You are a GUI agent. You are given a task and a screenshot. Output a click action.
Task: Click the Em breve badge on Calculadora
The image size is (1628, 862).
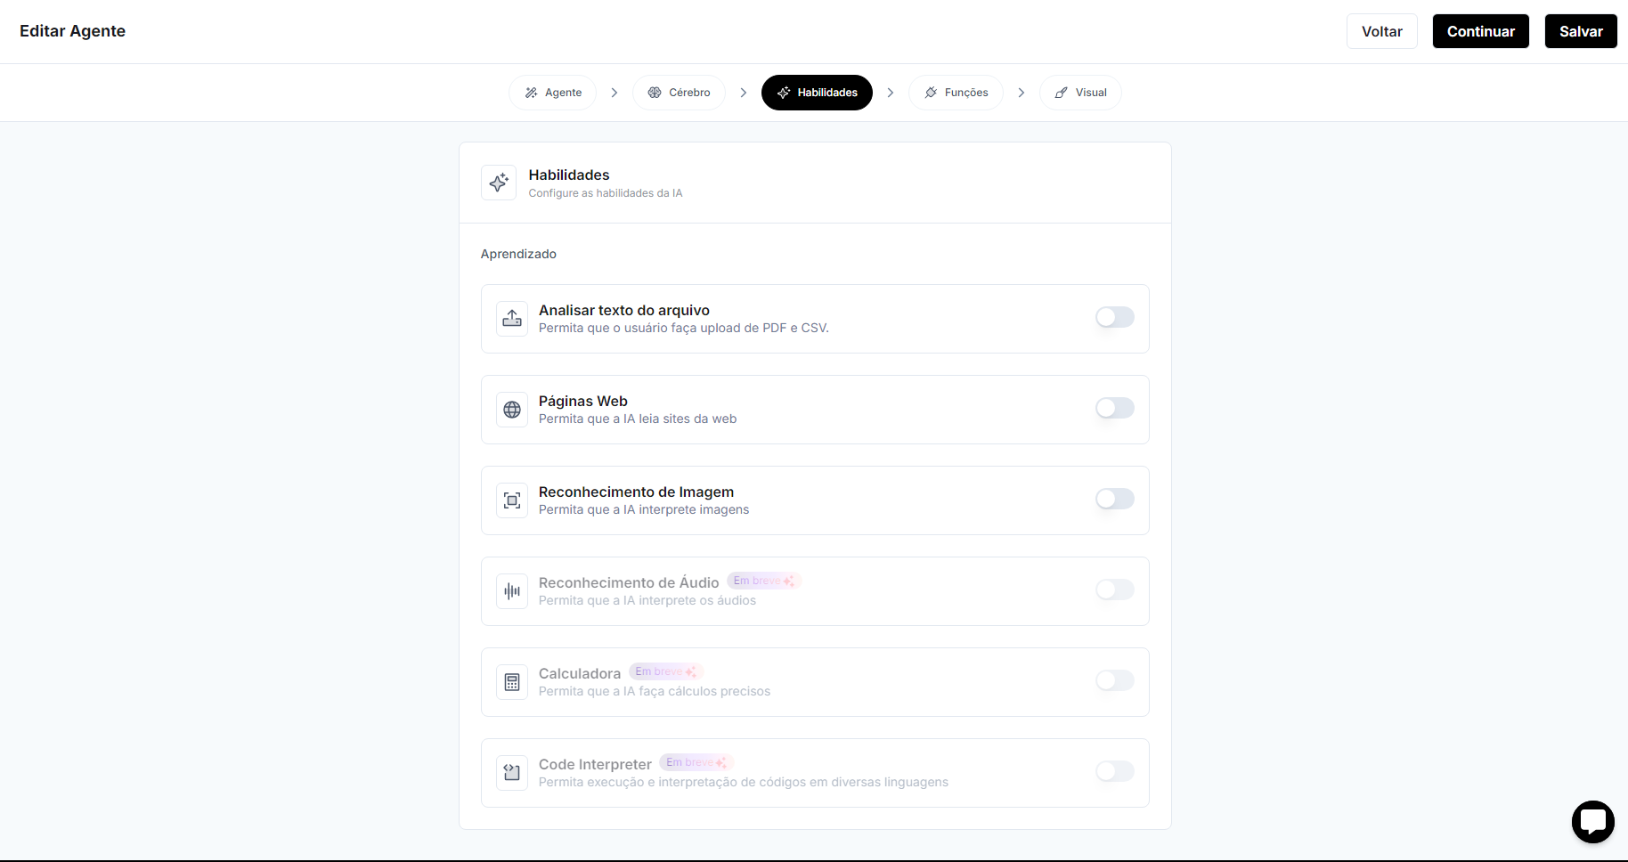(x=665, y=671)
